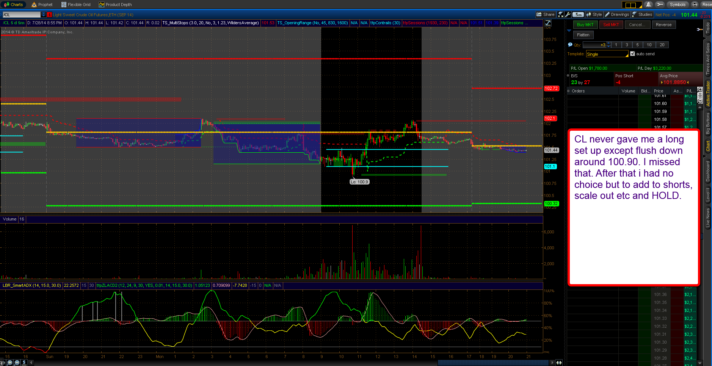Click ladder price row 101.58
The width and height of the screenshot is (712, 366).
coord(632,119)
